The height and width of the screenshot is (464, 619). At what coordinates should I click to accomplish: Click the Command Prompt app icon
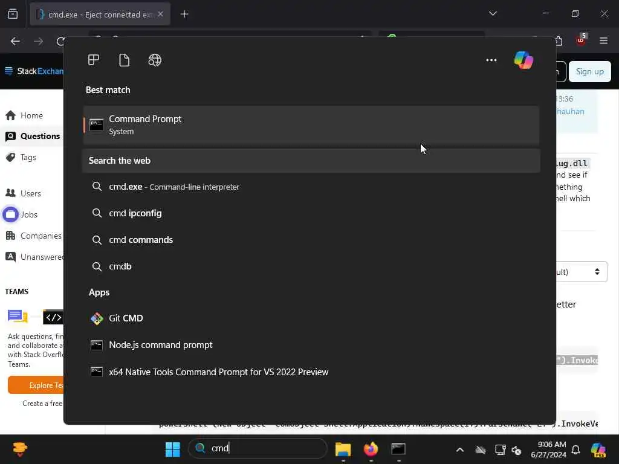(x=96, y=124)
